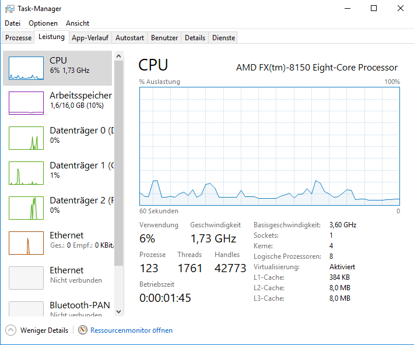Switch to the Autostart tab
The height and width of the screenshot is (345, 414).
pos(129,38)
